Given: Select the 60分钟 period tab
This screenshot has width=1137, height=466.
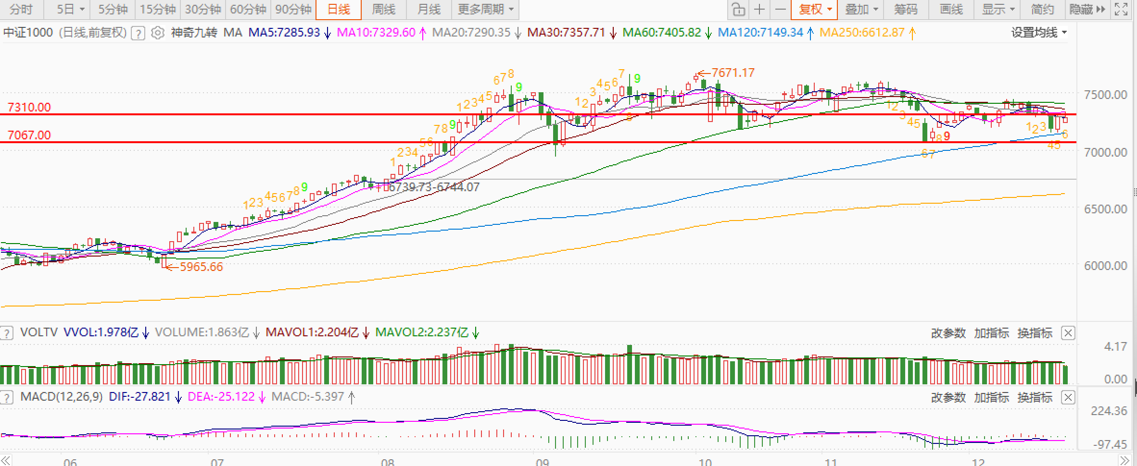Looking at the screenshot, I should [248, 10].
